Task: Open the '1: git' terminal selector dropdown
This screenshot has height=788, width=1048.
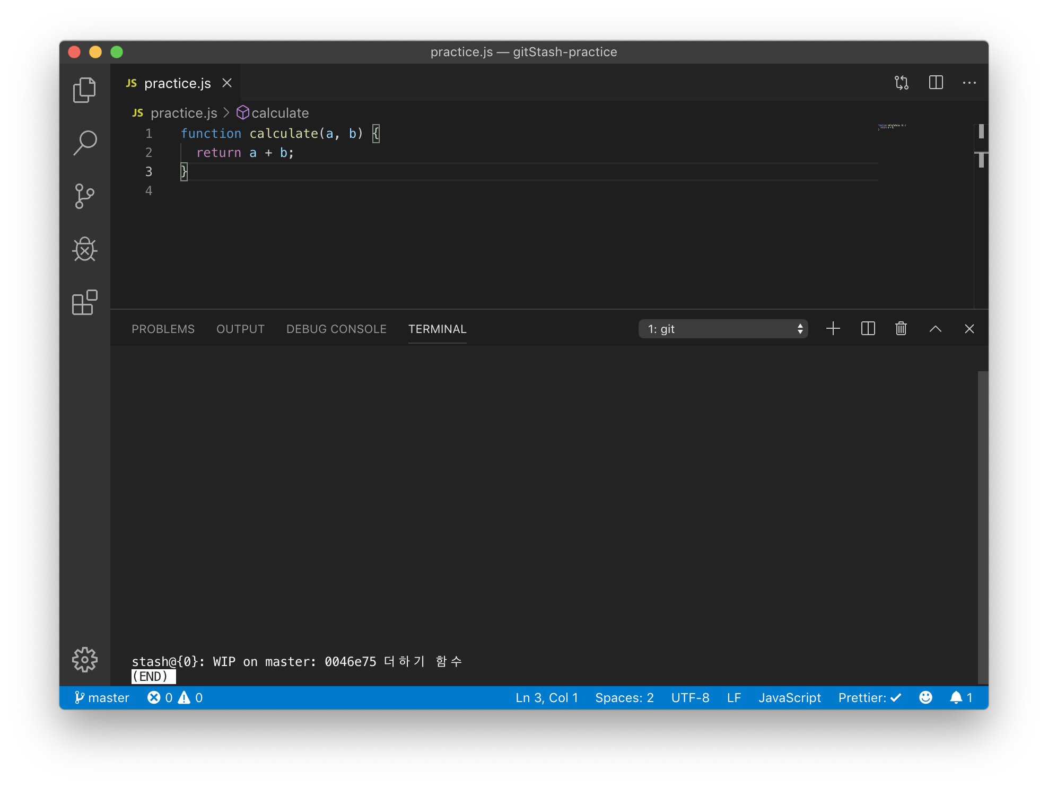Action: click(x=723, y=329)
